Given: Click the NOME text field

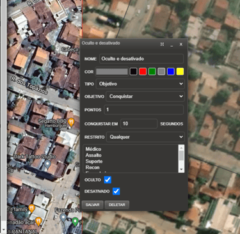Looking at the screenshot, I should point(141,59).
